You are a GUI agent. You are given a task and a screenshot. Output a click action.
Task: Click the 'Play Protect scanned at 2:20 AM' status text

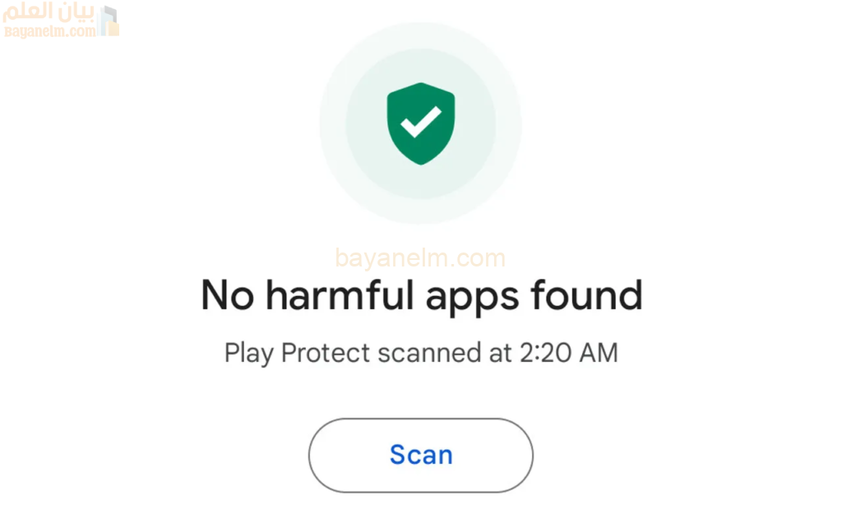click(x=422, y=353)
